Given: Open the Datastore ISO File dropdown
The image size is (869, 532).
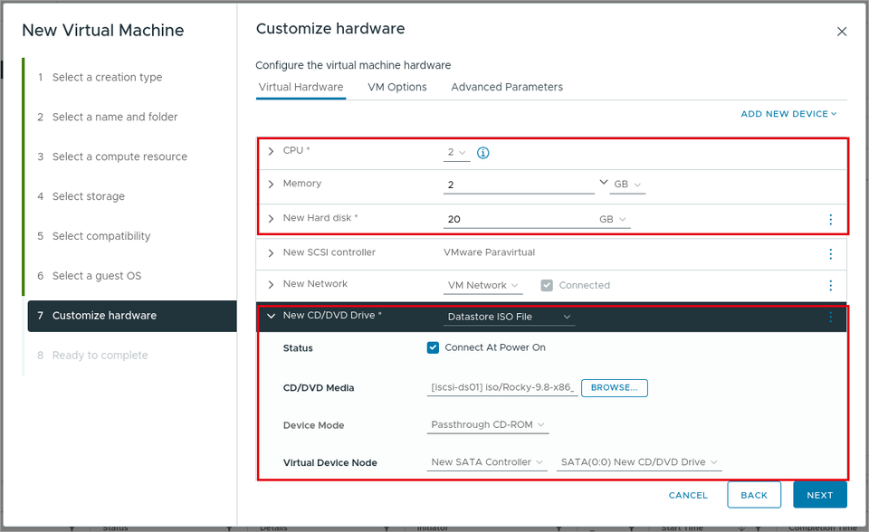Looking at the screenshot, I should tap(509, 317).
